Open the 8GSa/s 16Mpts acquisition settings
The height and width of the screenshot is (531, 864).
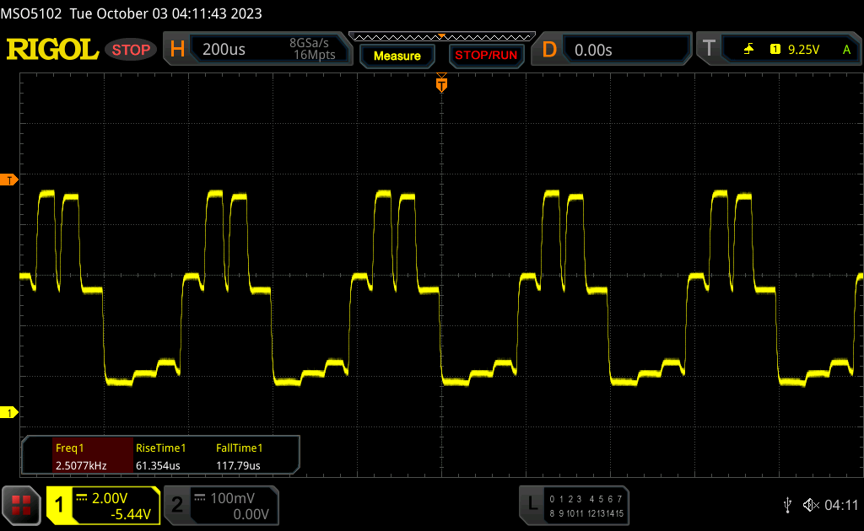[x=312, y=50]
